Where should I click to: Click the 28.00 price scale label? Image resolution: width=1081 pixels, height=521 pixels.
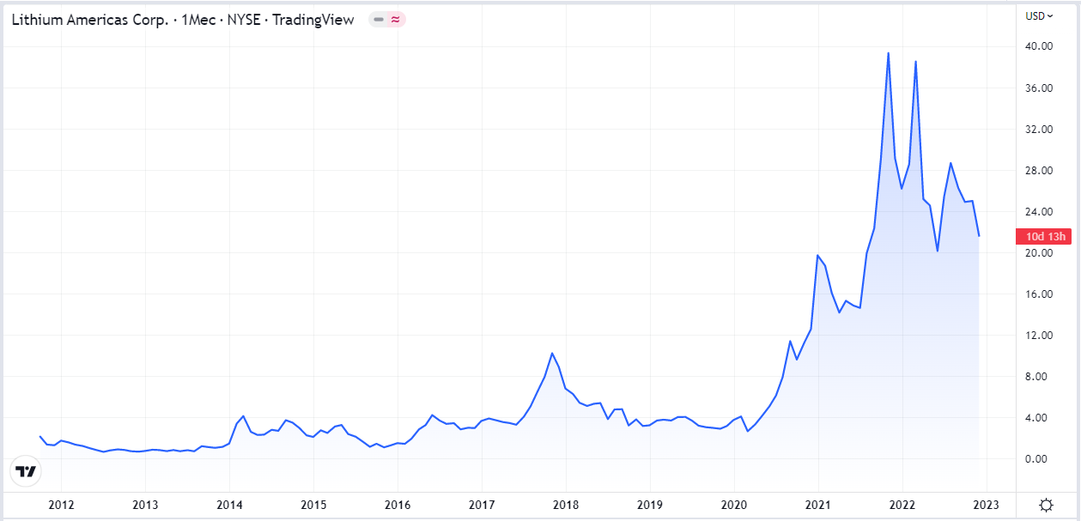tap(1040, 171)
